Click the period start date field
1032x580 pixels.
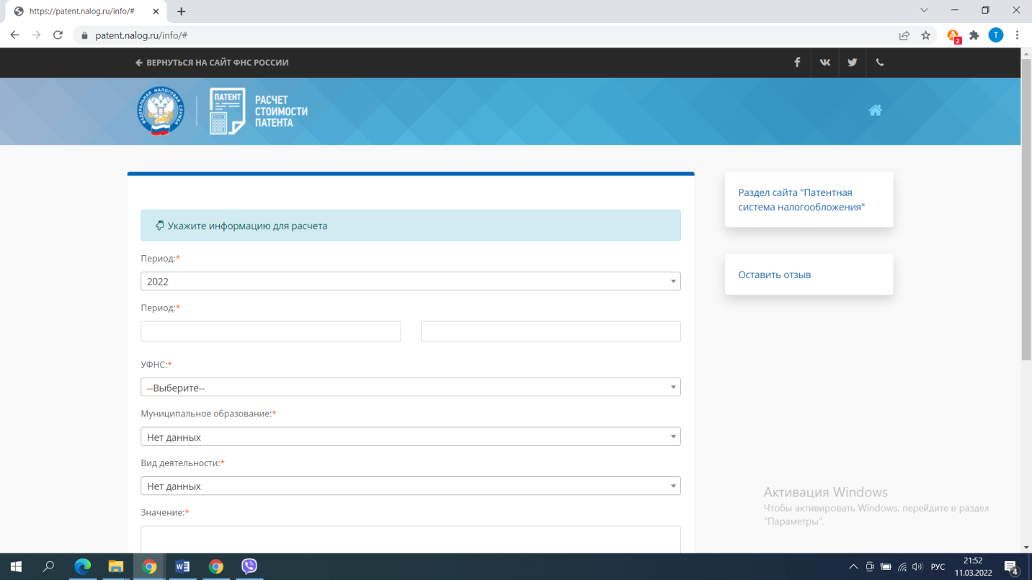pyautogui.click(x=271, y=331)
